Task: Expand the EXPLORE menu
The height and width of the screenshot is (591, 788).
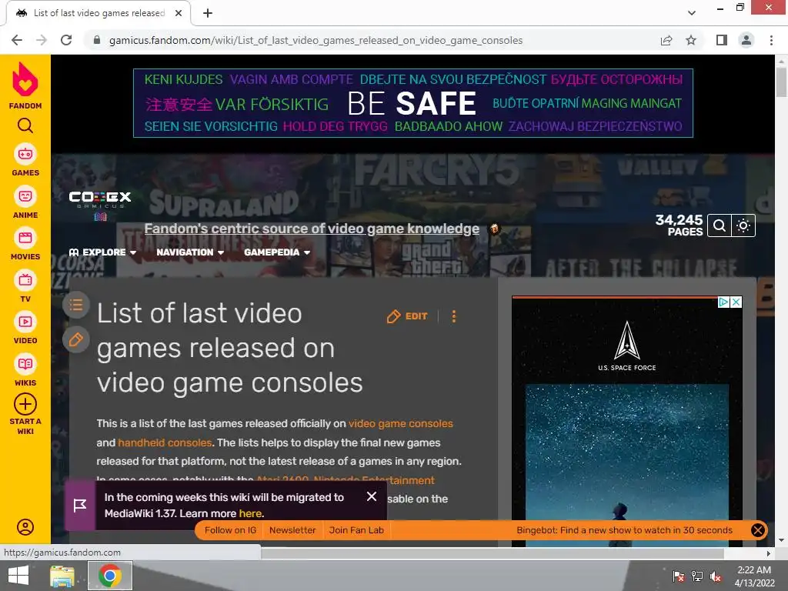Action: coord(102,252)
